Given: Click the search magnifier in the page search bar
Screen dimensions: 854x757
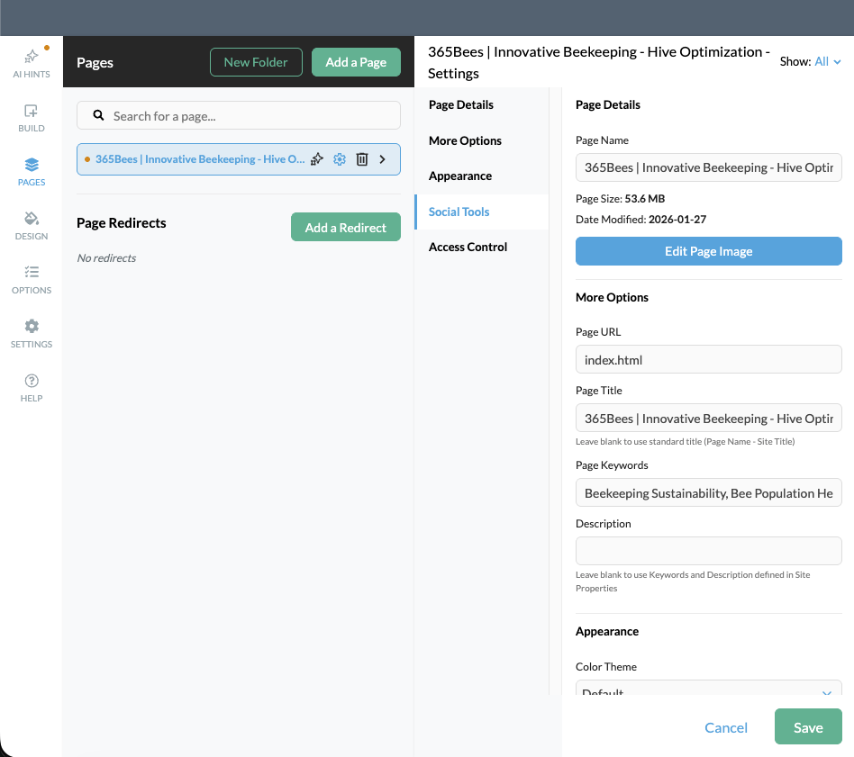Looking at the screenshot, I should (x=98, y=115).
